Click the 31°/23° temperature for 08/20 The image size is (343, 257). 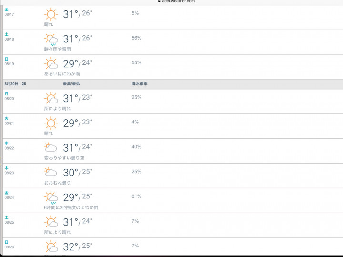(78, 98)
